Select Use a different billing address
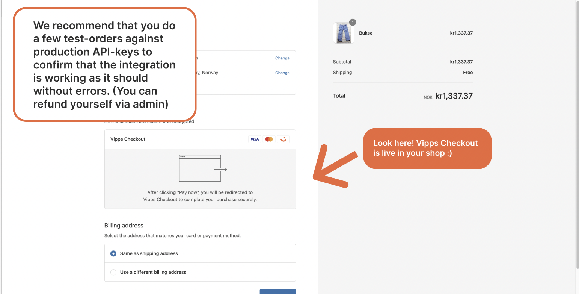 point(200,272)
